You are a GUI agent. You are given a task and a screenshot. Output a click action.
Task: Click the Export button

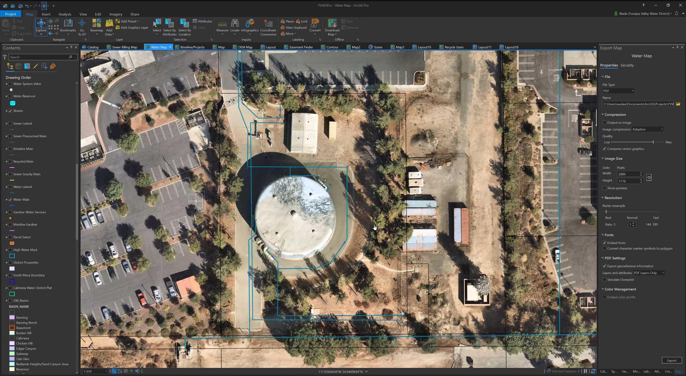(x=672, y=360)
